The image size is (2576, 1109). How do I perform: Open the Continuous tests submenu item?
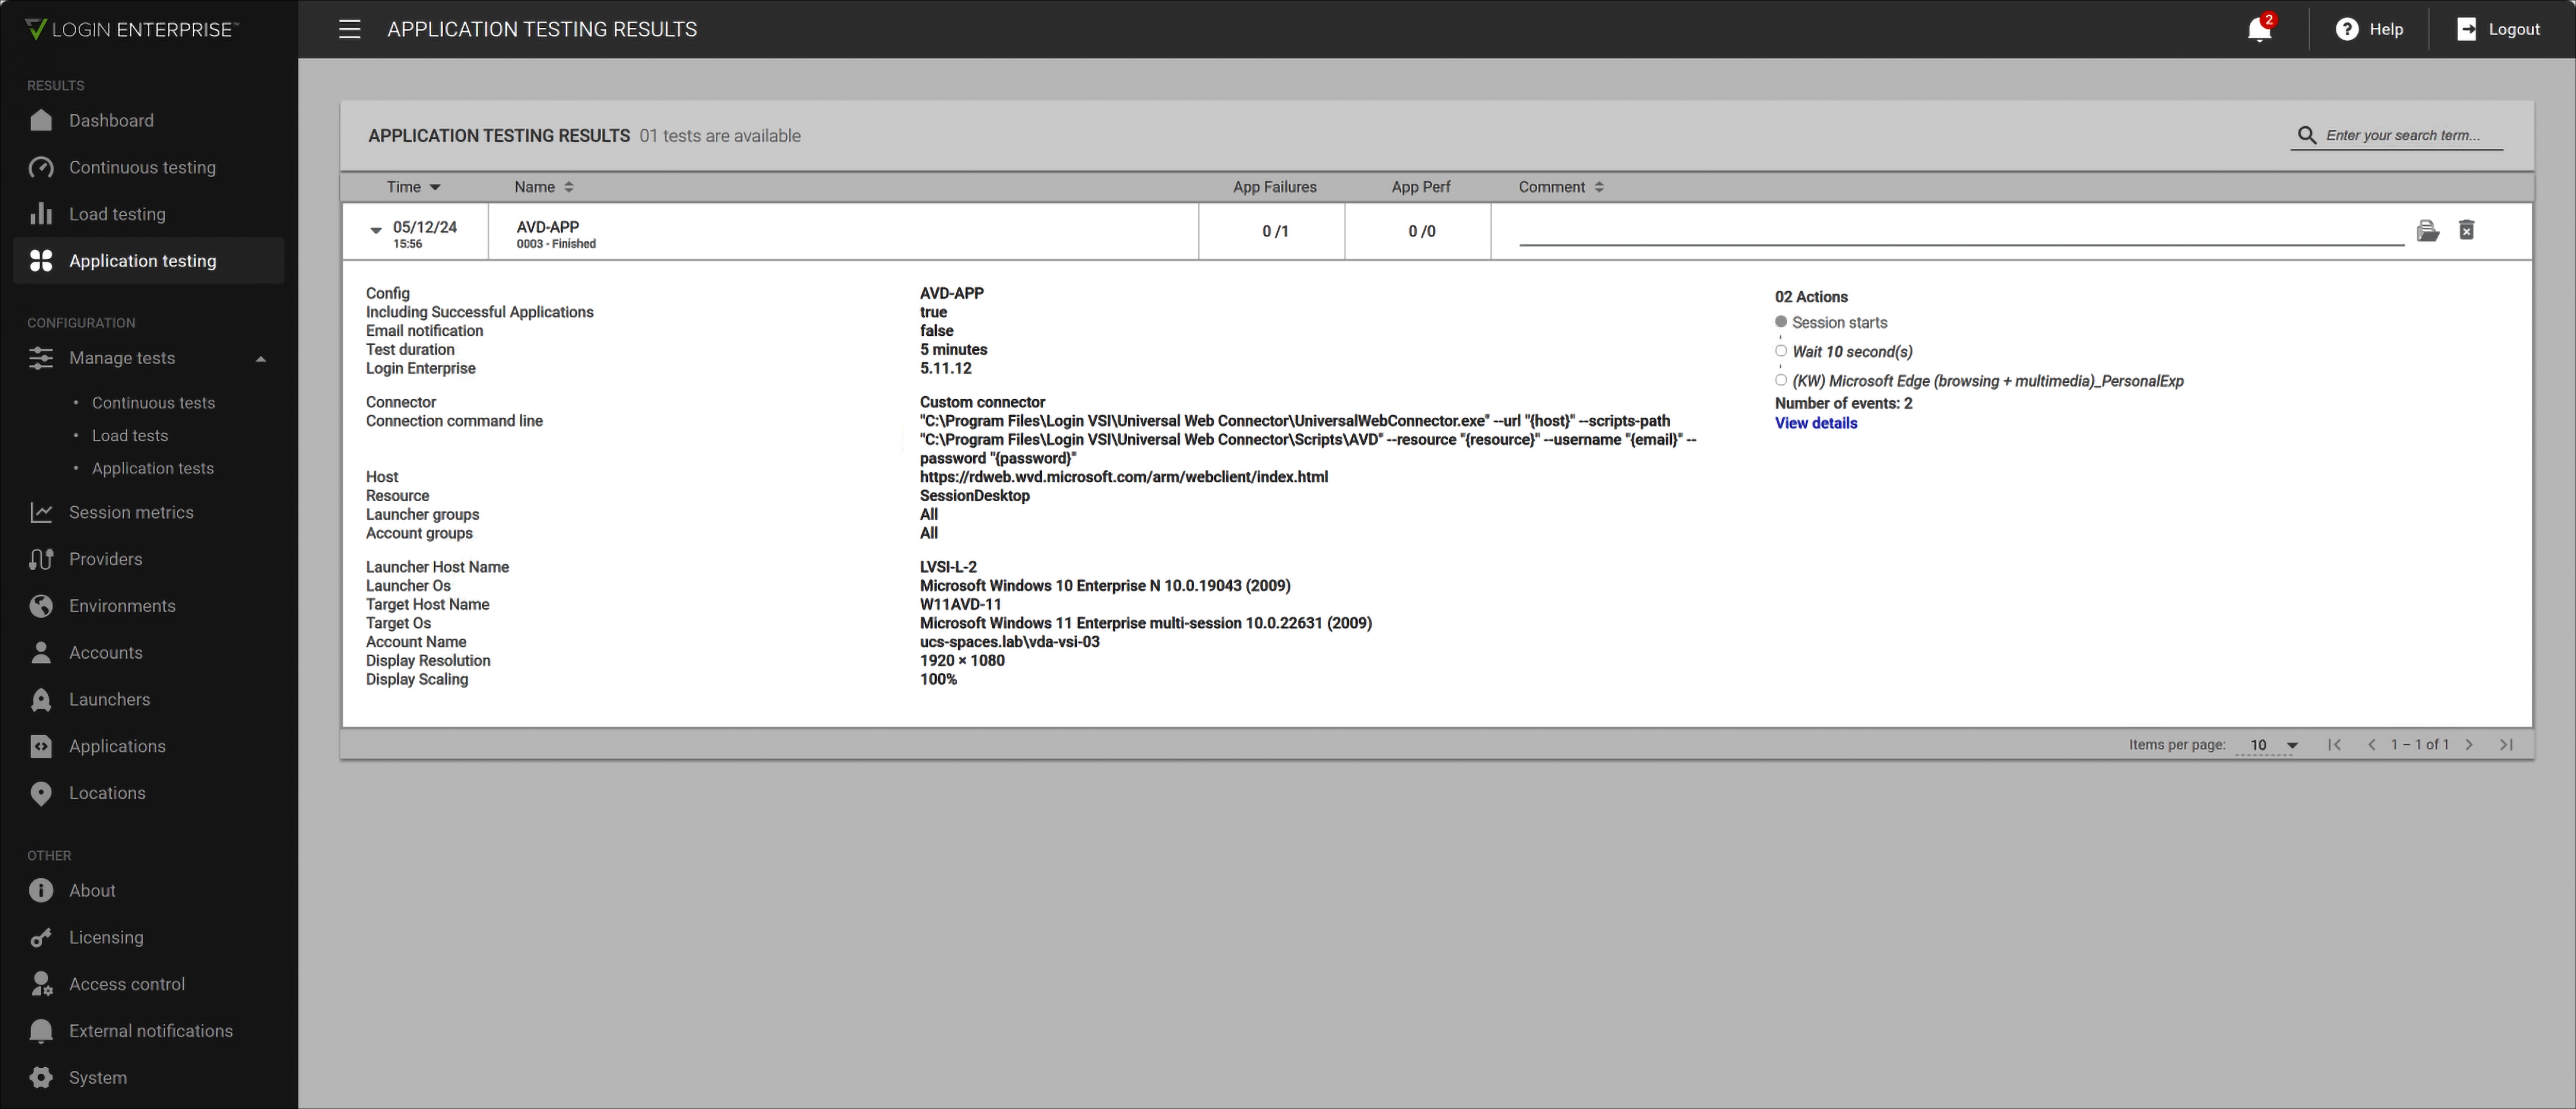click(153, 403)
